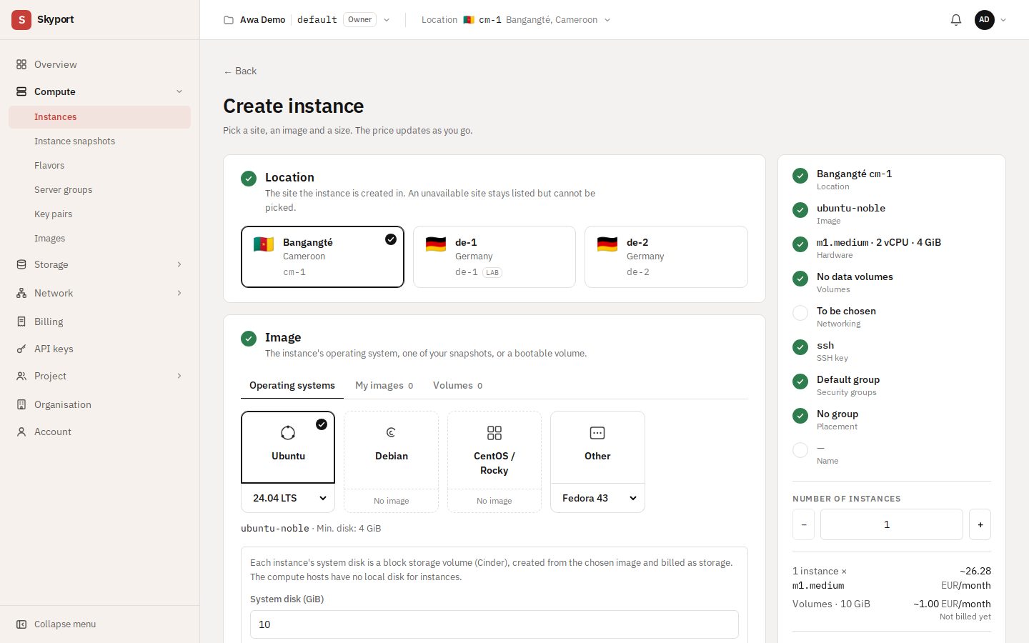Click Collapse menu button
Viewport: 1029px width, 643px height.
point(100,624)
